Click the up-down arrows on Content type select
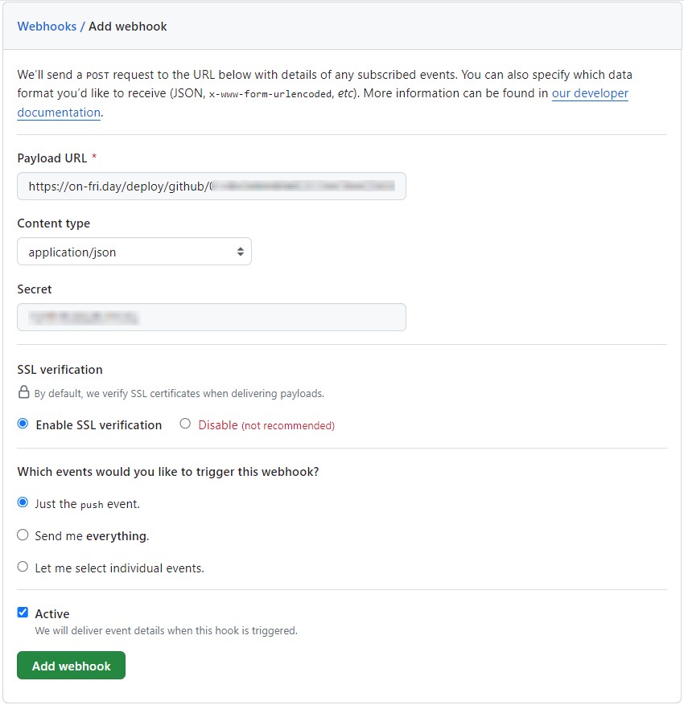Image resolution: width=684 pixels, height=705 pixels. click(x=240, y=252)
